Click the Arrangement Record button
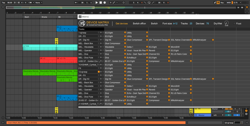250x126 pixels. (x=104, y=2)
